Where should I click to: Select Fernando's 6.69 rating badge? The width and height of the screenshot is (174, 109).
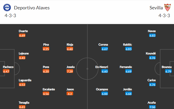[128, 72]
